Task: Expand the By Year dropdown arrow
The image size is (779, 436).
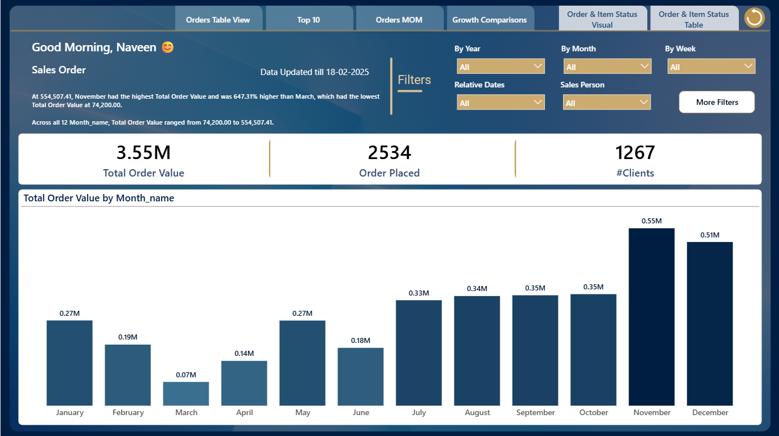Action: coord(537,67)
